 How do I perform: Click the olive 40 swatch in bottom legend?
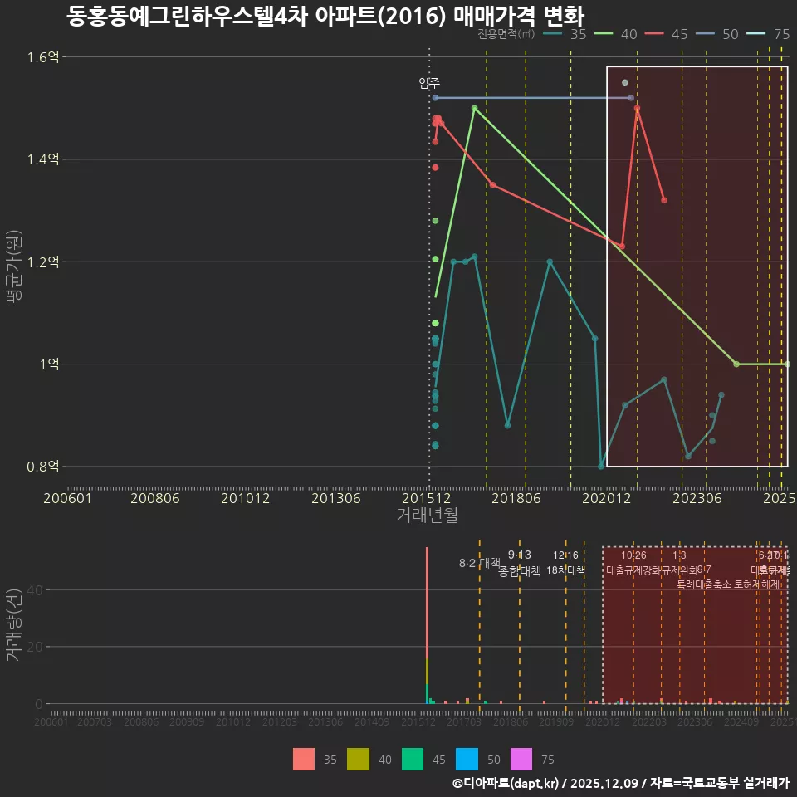pos(358,758)
